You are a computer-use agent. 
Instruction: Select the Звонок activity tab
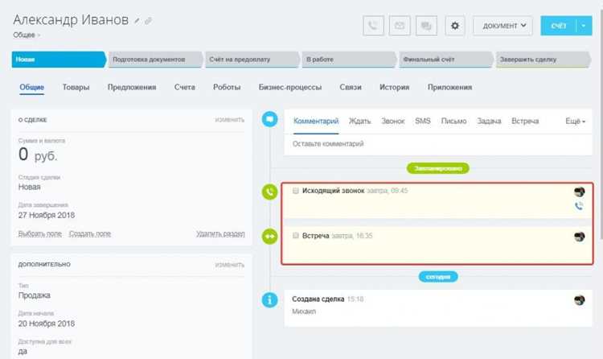click(x=392, y=121)
